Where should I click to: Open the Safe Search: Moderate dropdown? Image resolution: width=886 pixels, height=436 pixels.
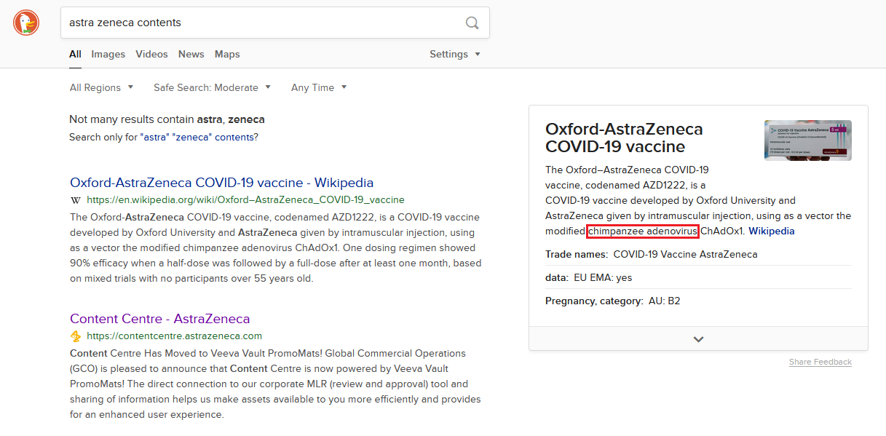pyautogui.click(x=212, y=87)
